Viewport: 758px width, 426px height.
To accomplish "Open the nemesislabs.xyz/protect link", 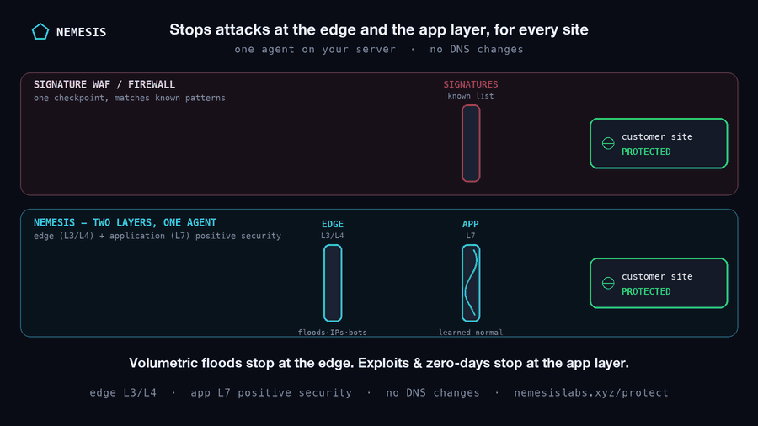I will click(591, 392).
